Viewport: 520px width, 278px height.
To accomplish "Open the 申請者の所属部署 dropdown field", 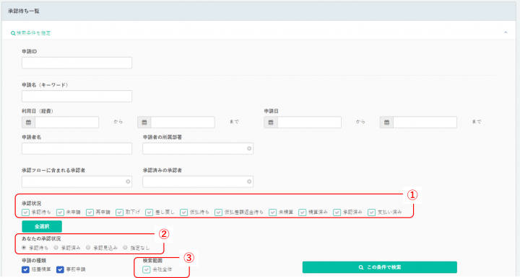I will click(198, 149).
